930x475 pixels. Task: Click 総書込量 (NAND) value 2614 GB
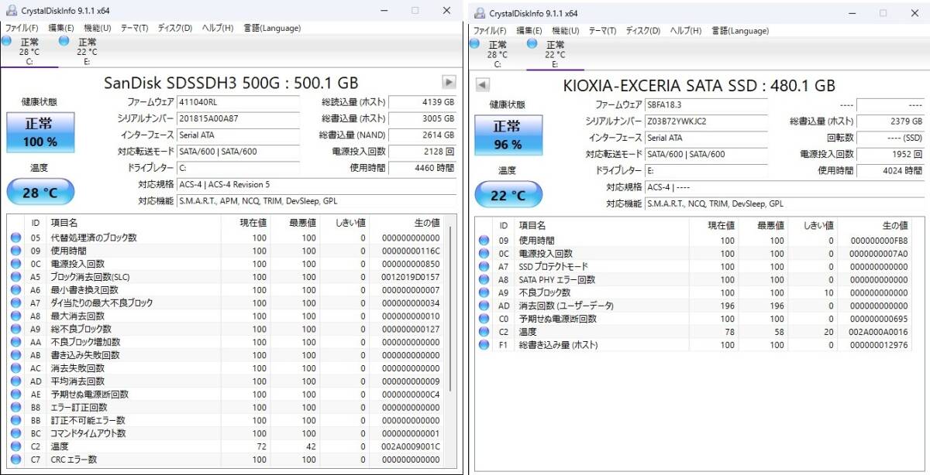pyautogui.click(x=422, y=135)
